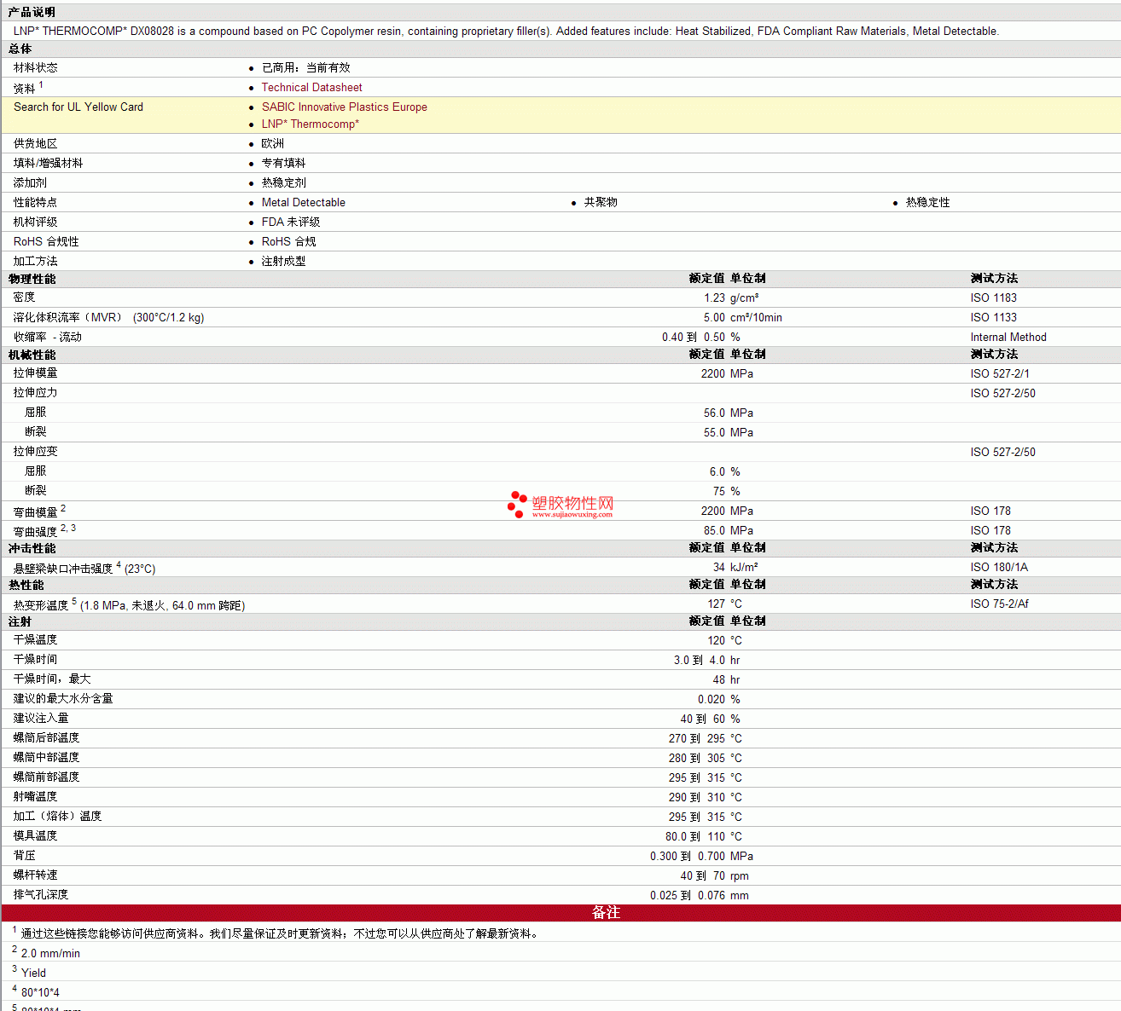The width and height of the screenshot is (1121, 1011).
Task: Select the ISO 75-2/Af test method
Action: 999,604
